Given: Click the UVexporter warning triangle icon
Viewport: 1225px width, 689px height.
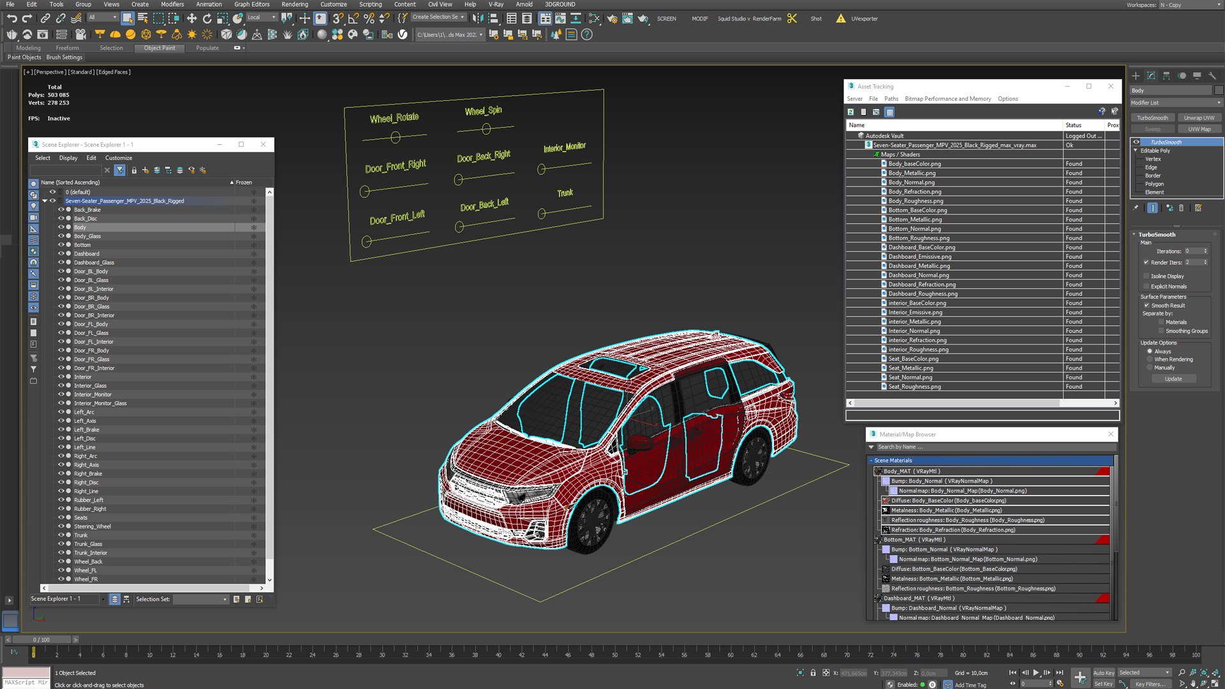Looking at the screenshot, I should (x=841, y=19).
